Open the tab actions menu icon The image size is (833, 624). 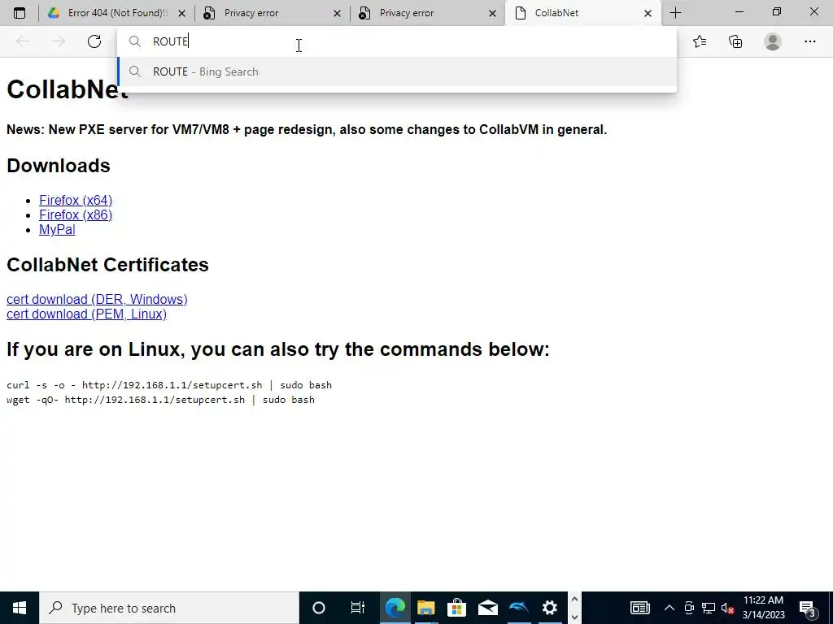click(x=20, y=13)
